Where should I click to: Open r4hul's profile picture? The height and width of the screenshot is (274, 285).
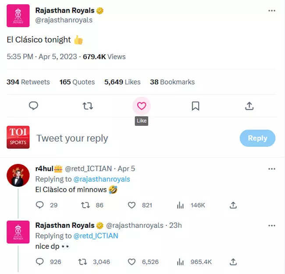[x=18, y=175]
